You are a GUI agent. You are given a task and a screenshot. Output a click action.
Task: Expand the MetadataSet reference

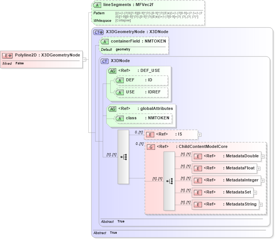pyautogui.click(x=255, y=193)
